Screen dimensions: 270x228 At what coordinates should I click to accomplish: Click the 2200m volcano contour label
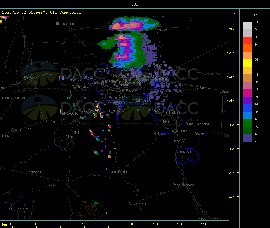[80, 215]
